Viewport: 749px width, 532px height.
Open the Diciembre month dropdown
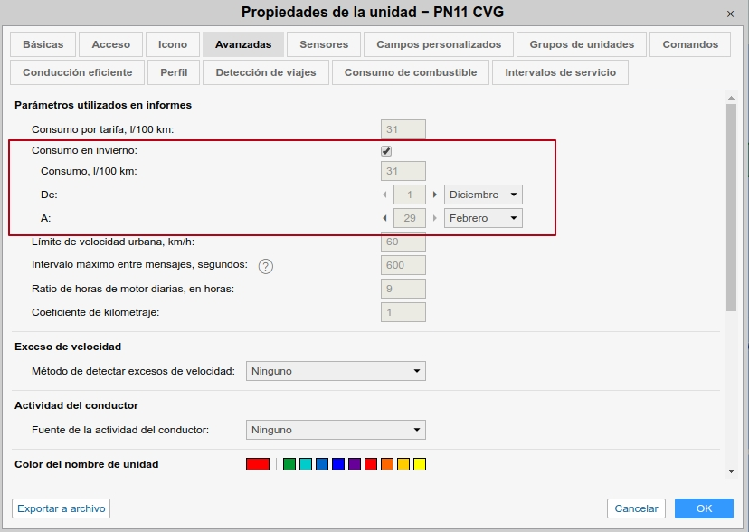click(x=483, y=195)
